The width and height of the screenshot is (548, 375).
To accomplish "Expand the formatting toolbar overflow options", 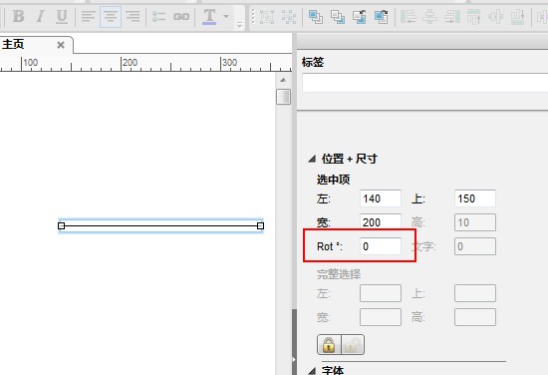I will [239, 25].
